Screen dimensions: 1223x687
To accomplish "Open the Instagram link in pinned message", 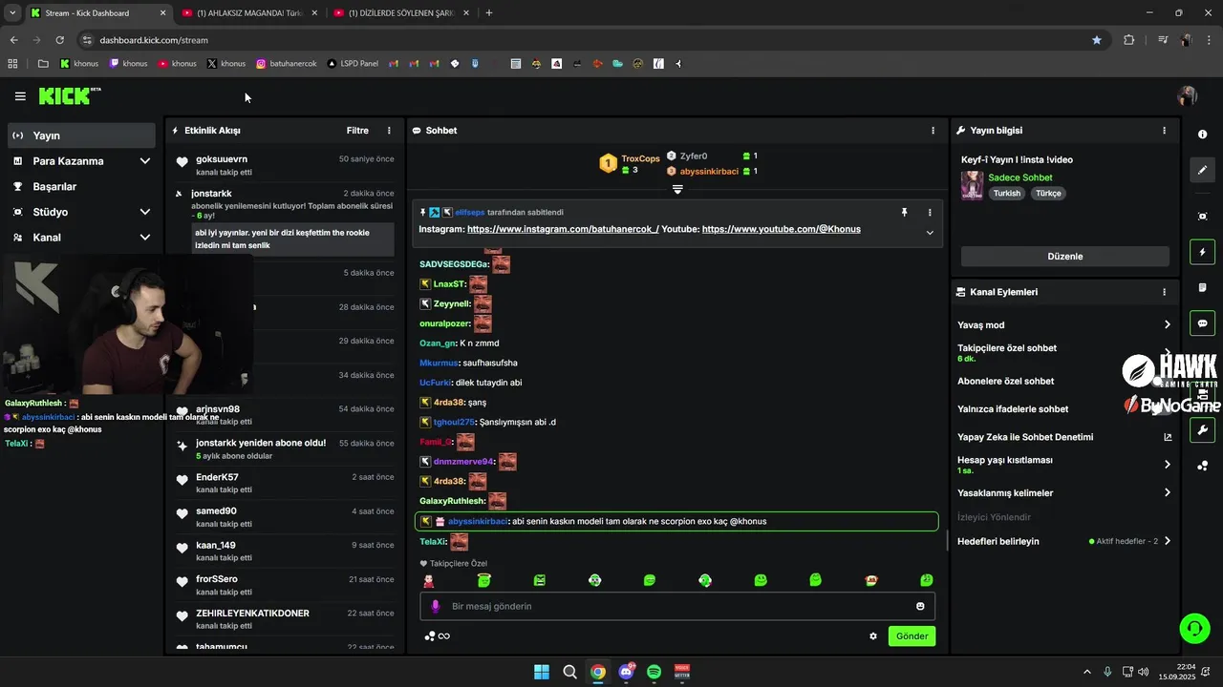I will pos(563,229).
